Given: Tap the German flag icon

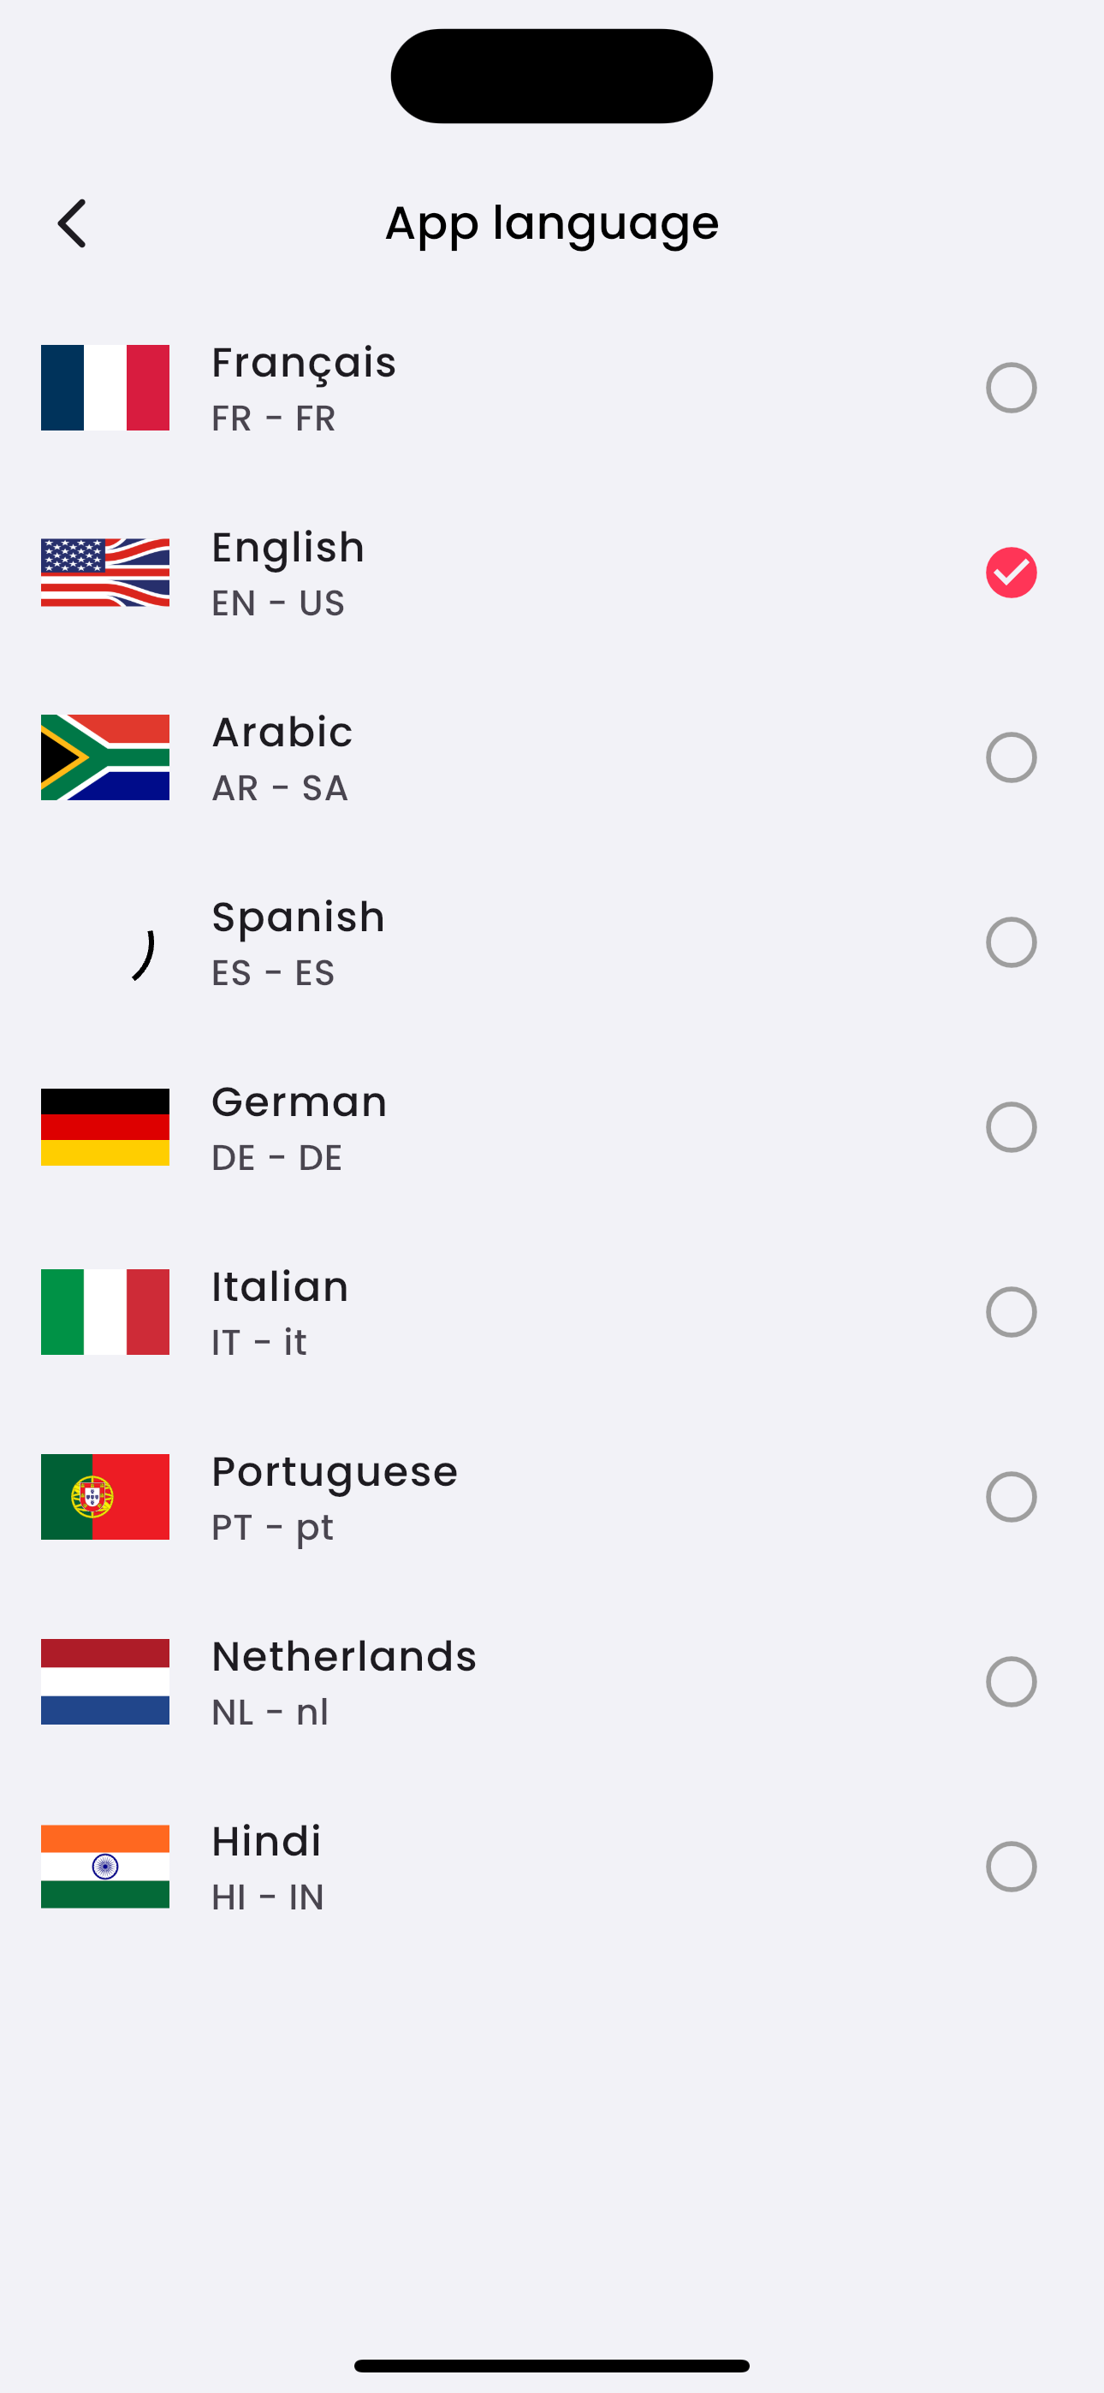Looking at the screenshot, I should click(x=105, y=1127).
